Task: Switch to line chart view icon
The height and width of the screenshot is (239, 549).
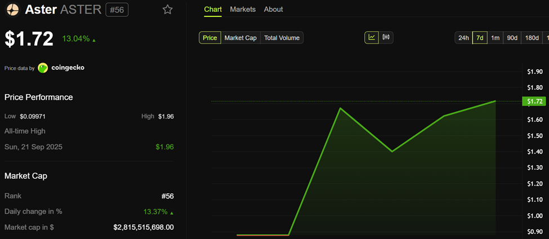Action: coord(372,38)
